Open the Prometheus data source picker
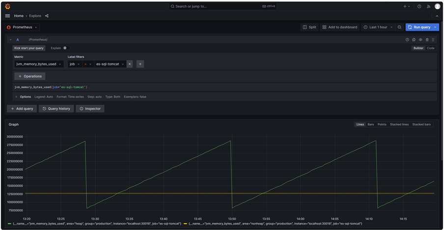444x230 pixels. point(23,27)
